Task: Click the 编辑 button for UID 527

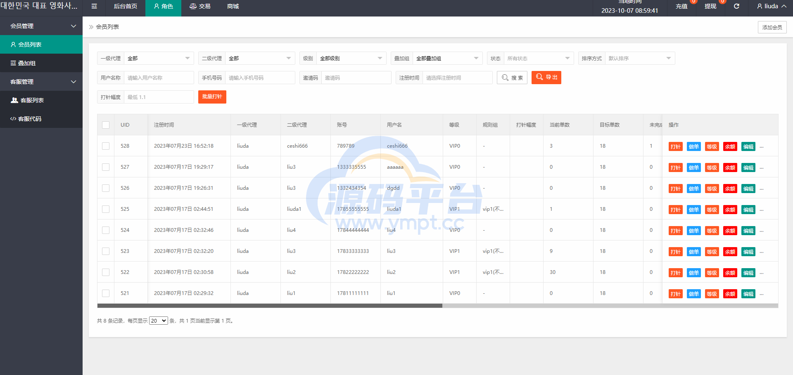Action: click(x=748, y=167)
